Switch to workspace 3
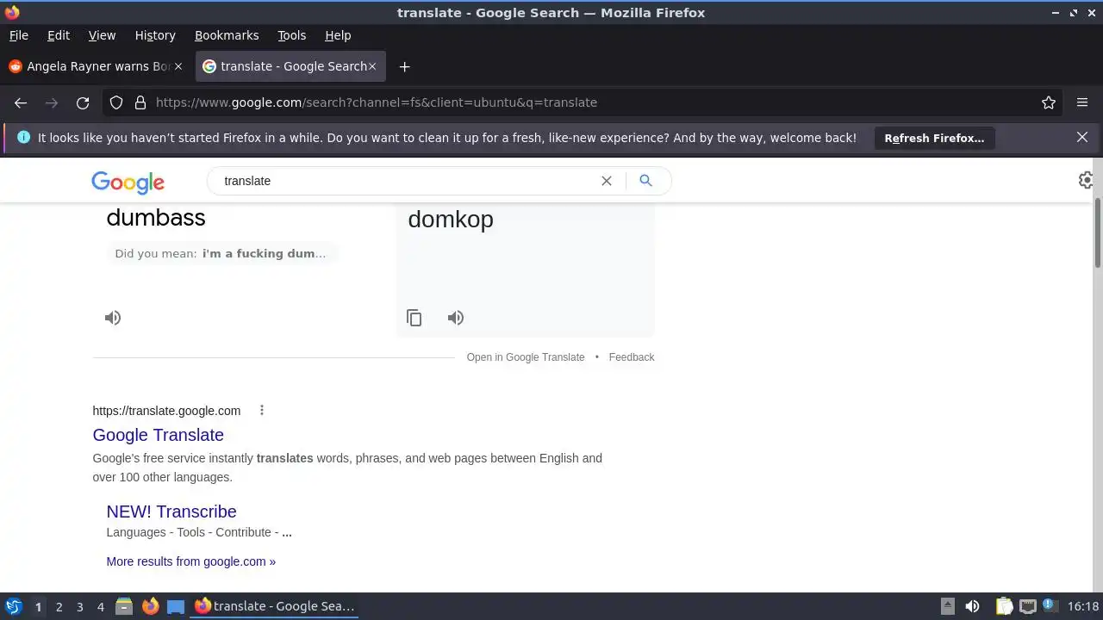Screen dimensions: 1103x620 point(79,607)
